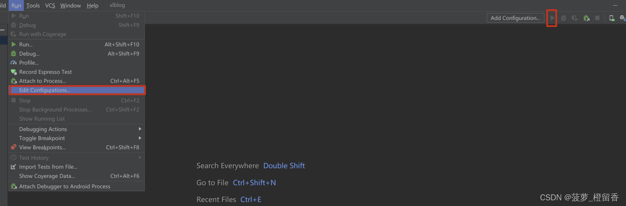Viewport: 626px width, 206px height.
Task: Open the Window menu
Action: pos(70,6)
